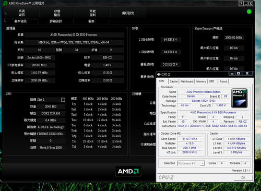Go to the About tab in CPU-Z

[223, 81]
